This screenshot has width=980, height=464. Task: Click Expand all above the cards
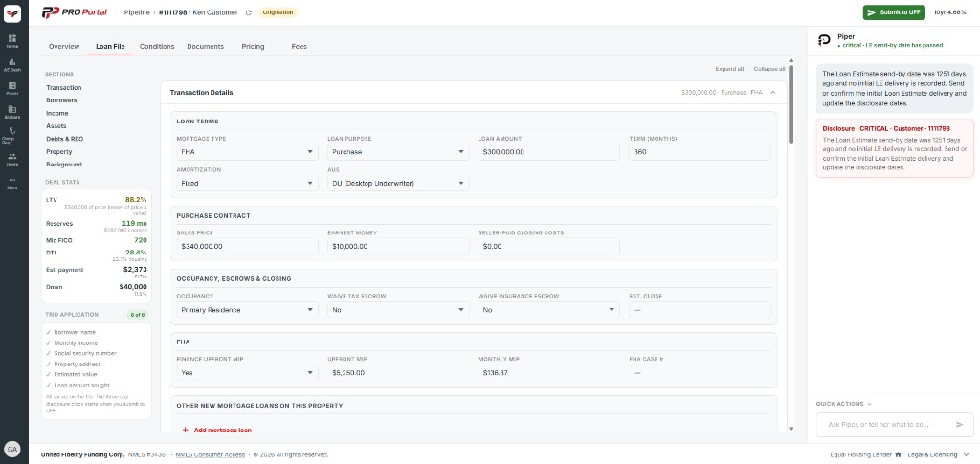click(729, 69)
